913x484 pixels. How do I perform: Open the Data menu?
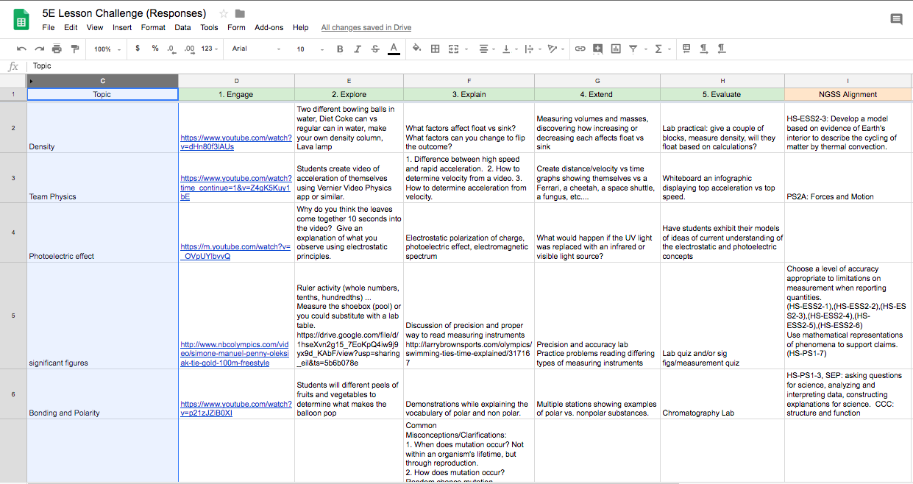pos(182,27)
